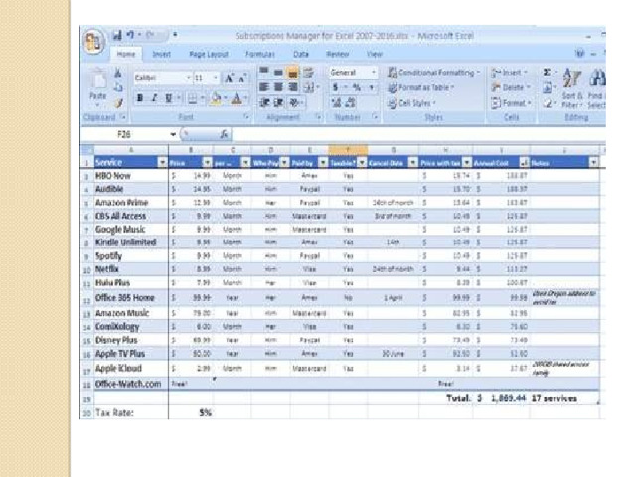
Task: Toggle Center text alignment
Action: 278,87
